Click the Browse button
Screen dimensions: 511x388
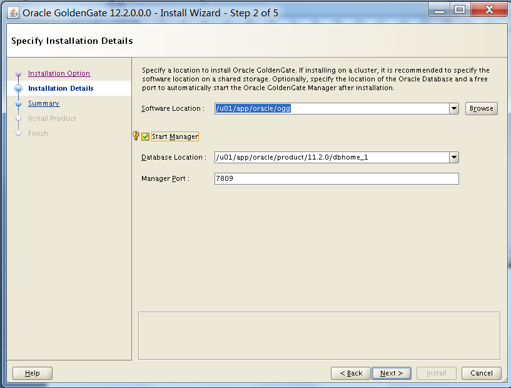pyautogui.click(x=482, y=108)
